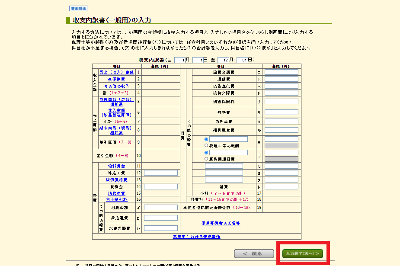
Task: Click the amount field in row ヨ
Action: (282, 173)
